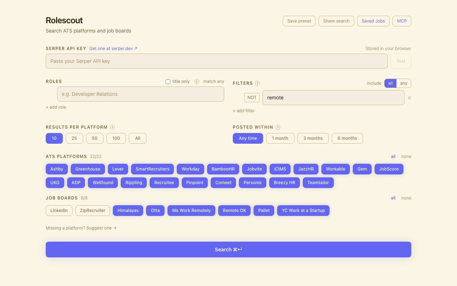The height and width of the screenshot is (286, 457).
Task: Click the help icon beside Posted within
Action: 278,127
